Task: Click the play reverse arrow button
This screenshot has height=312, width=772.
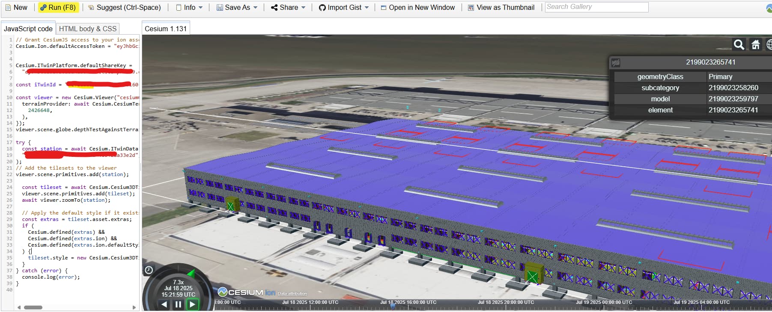Action: 164,304
